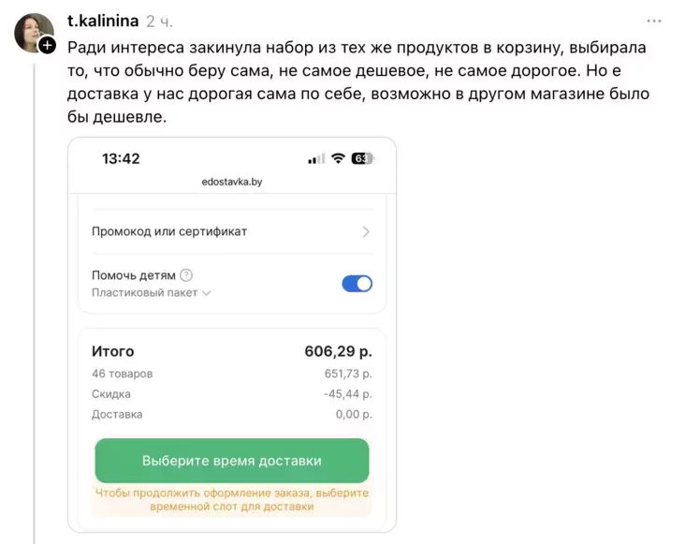The height and width of the screenshot is (544, 685).
Task: Open t.kalinina's profile avatar
Action: pyautogui.click(x=32, y=31)
